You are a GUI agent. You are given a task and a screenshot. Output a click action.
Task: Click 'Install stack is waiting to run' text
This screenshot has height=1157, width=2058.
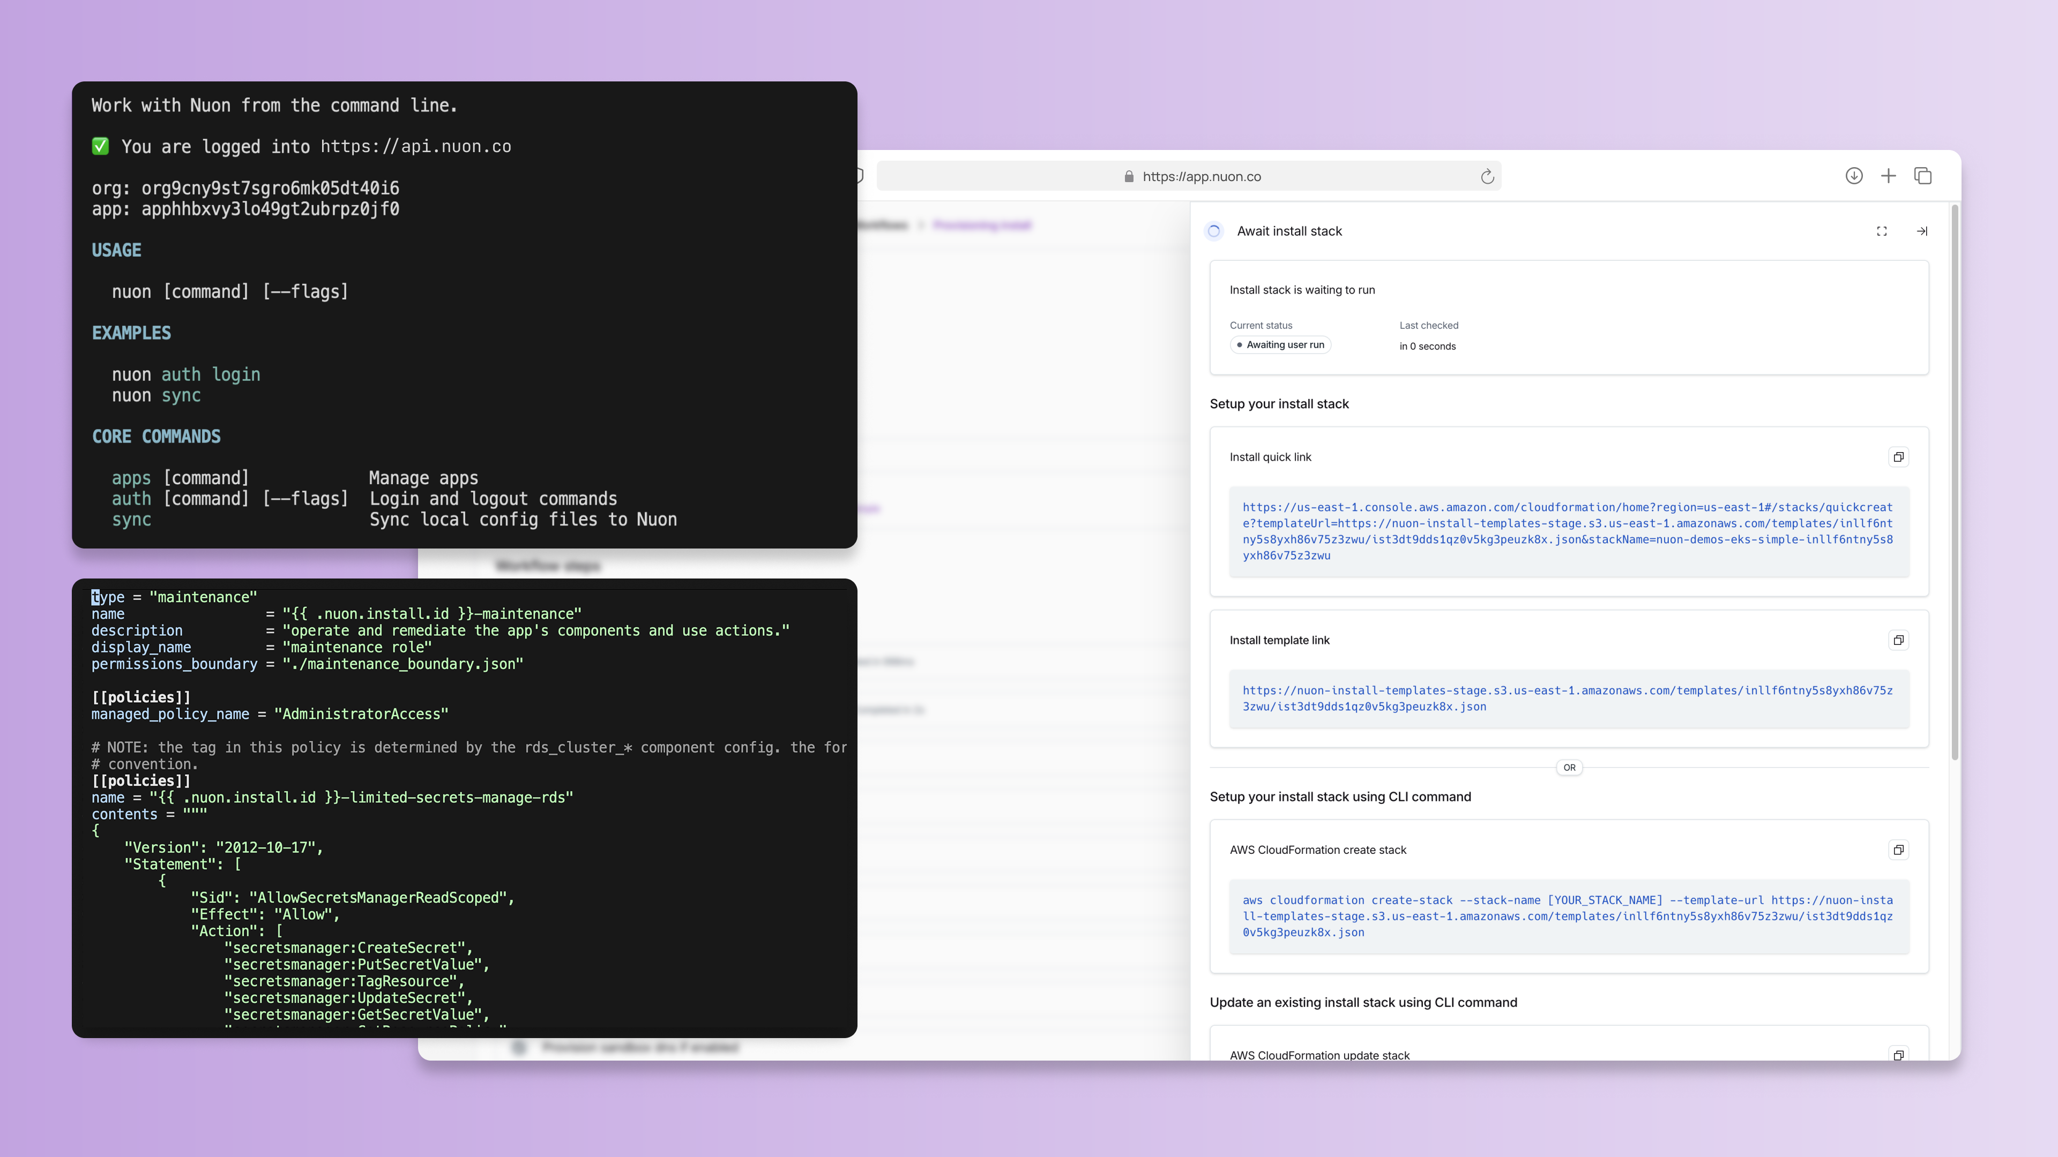tap(1301, 290)
